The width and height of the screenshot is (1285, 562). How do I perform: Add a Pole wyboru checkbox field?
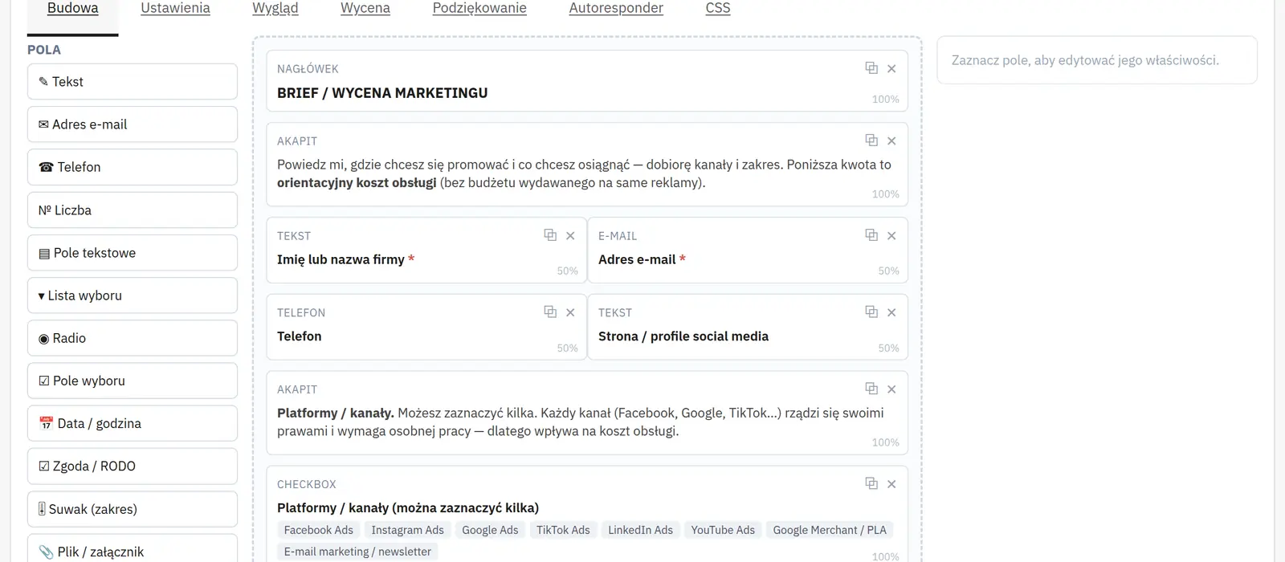133,381
